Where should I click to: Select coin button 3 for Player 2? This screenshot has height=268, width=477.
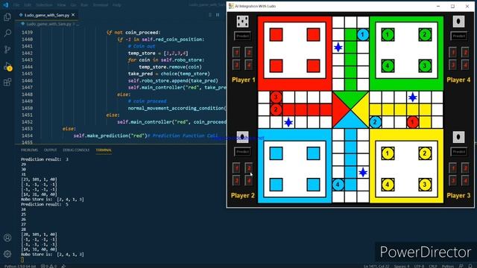click(236, 181)
